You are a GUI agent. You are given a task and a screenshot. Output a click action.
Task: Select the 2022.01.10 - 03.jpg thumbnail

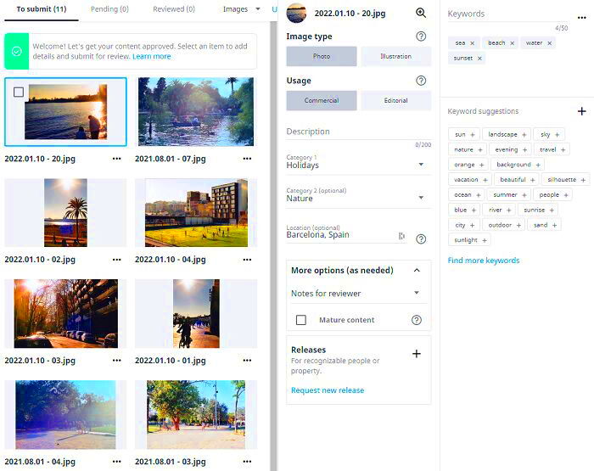tap(66, 313)
